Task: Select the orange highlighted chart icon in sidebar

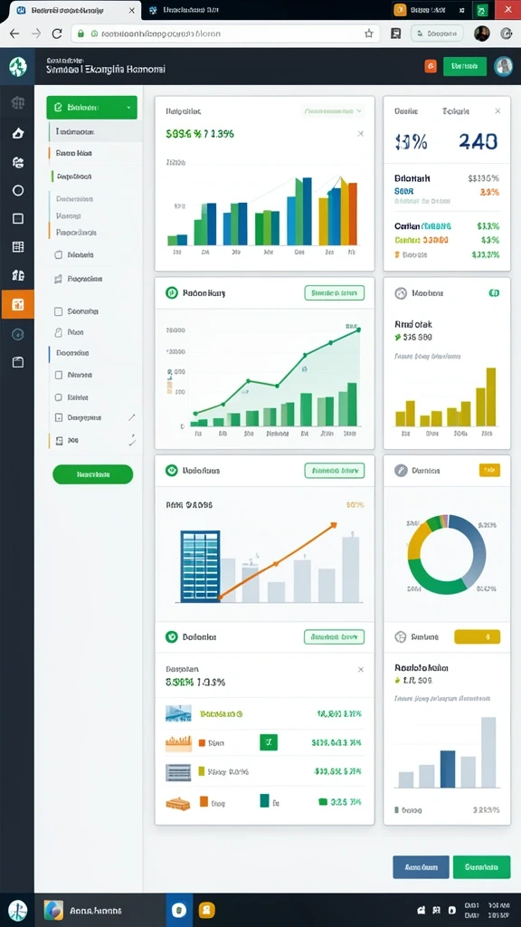Action: coord(18,305)
